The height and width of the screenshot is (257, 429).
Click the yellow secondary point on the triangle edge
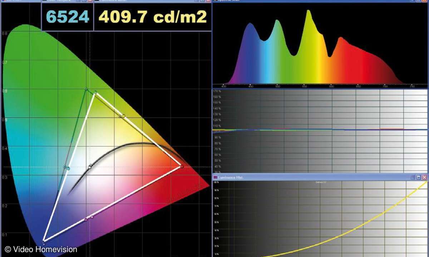(x=123, y=116)
